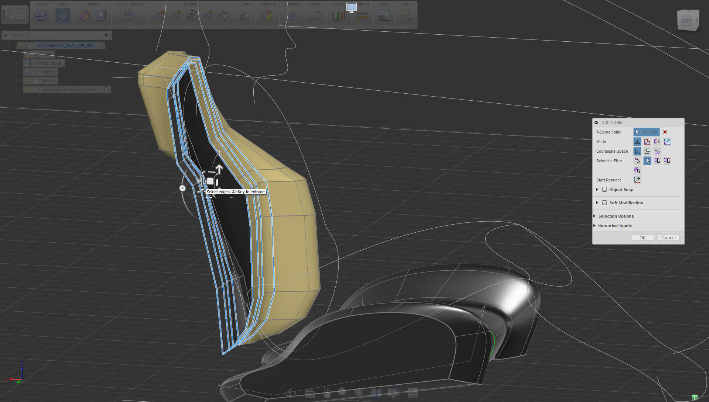Set Selection Filter to Face
Viewport: 709px width, 402px height.
[657, 161]
